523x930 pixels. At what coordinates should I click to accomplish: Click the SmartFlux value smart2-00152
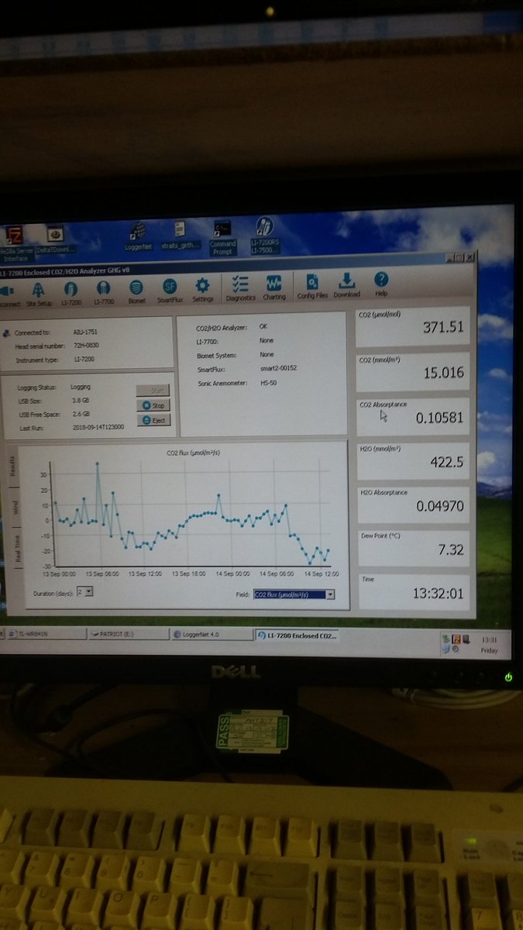coord(277,368)
